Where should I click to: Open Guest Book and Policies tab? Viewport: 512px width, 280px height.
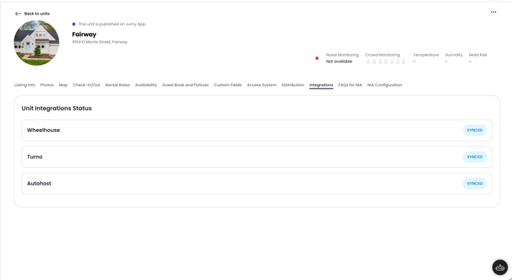tap(185, 85)
